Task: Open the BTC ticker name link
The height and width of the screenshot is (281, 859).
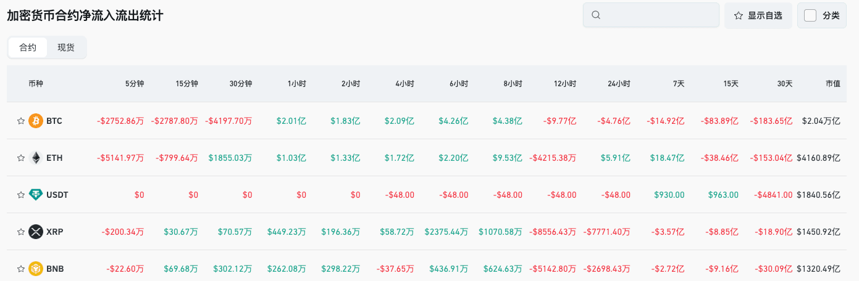Action: click(x=54, y=121)
